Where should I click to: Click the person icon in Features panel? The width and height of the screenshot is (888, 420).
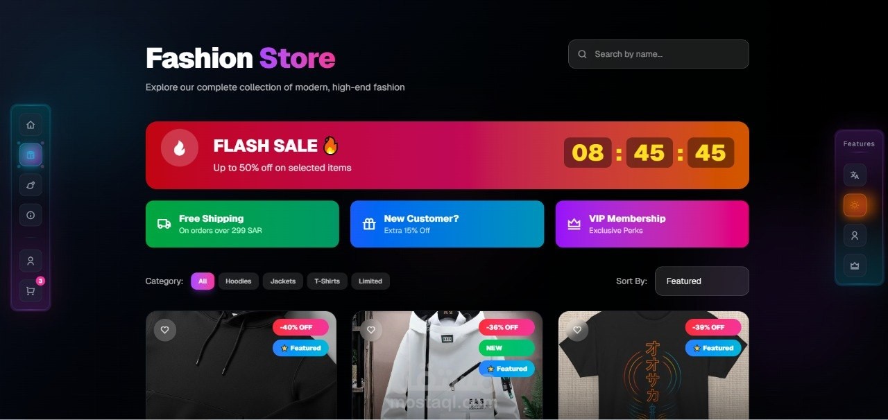(855, 235)
